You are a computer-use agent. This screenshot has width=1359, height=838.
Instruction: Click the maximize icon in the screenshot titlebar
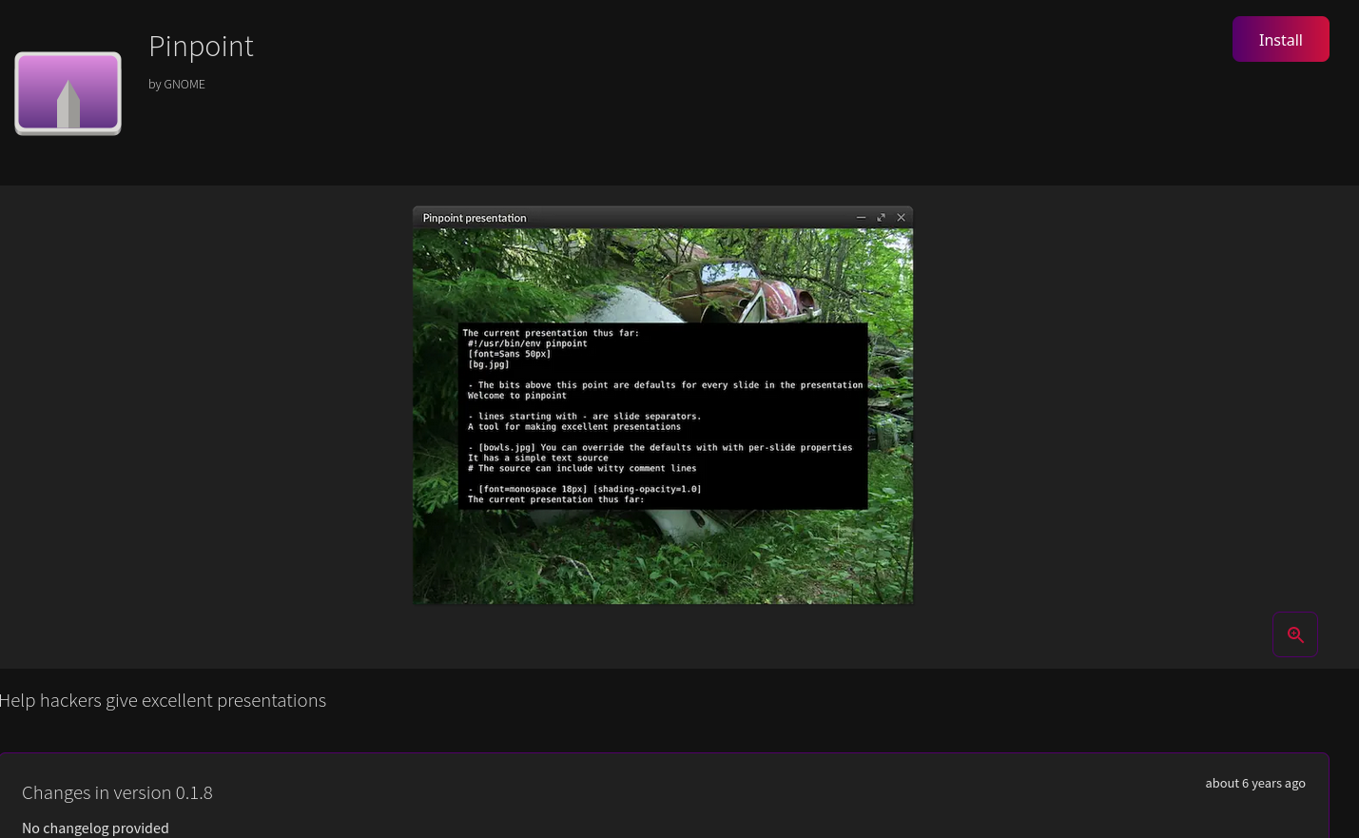(881, 217)
